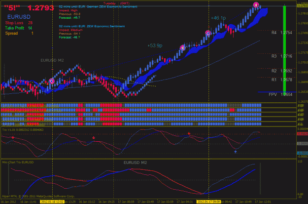Viewport: 308px width, 204px height.
Task: Click the red down arrow near 16 Jan 15:12 in Trix
Action: 94,138
